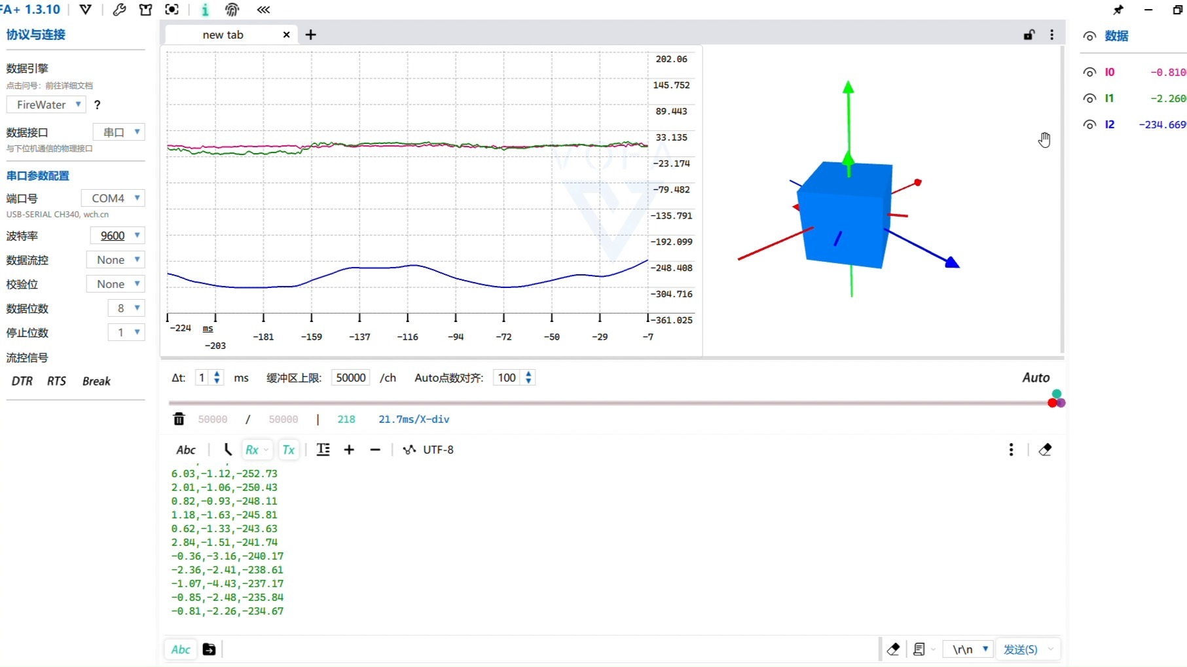Select the line -0.81,-2.26,-234.67
1187x667 pixels.
(x=227, y=611)
